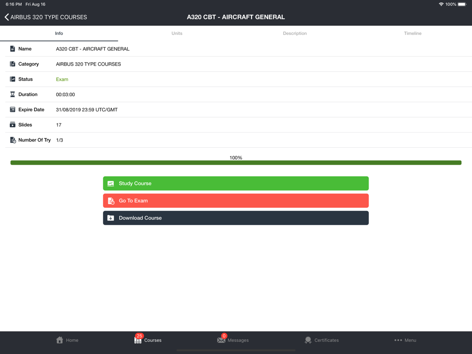Switch to the Units tab
The width and height of the screenshot is (472, 354).
(177, 34)
